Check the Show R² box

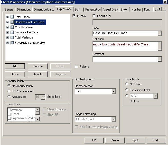click(44, 115)
